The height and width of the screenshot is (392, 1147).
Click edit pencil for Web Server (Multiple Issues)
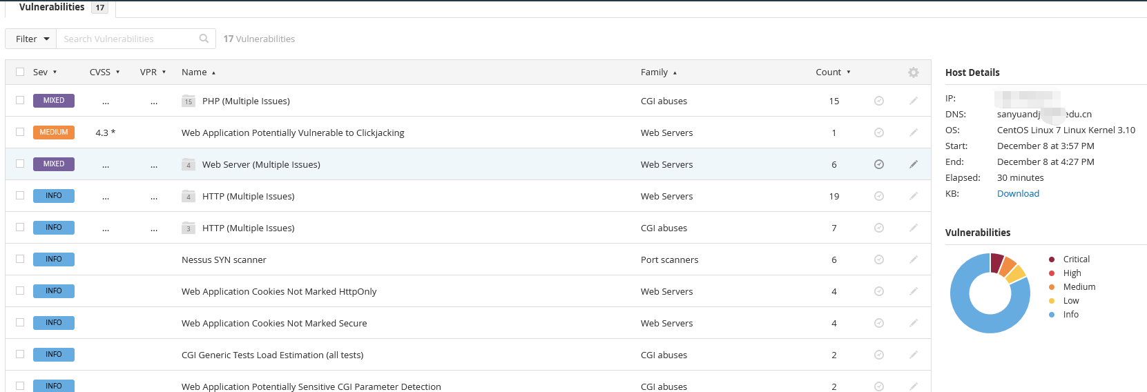pyautogui.click(x=913, y=164)
